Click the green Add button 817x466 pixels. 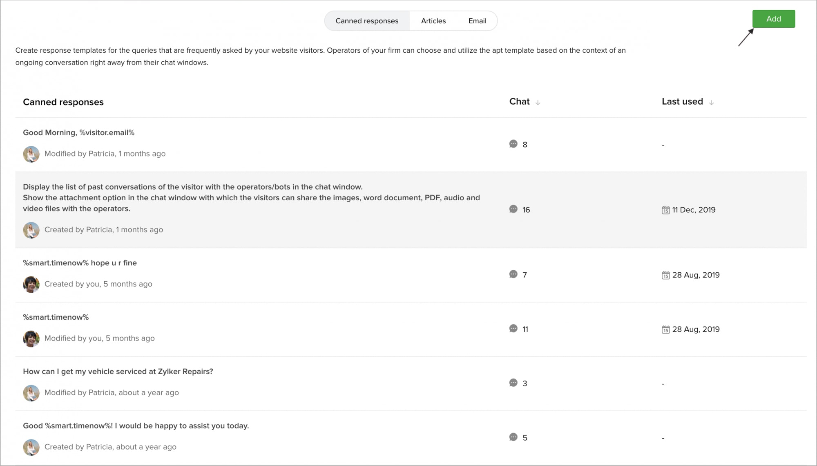coord(773,19)
